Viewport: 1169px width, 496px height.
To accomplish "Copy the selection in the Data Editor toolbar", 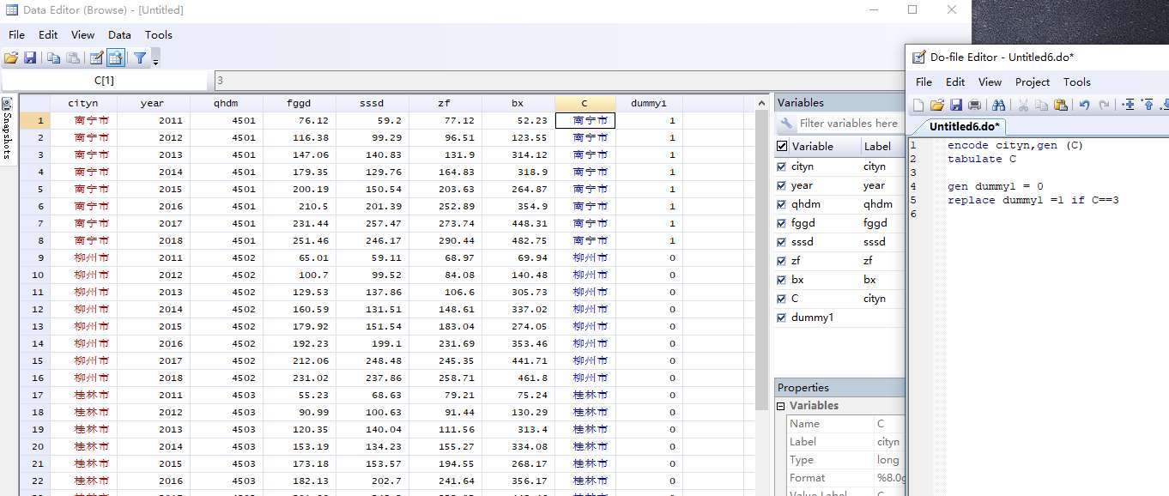I will click(53, 58).
